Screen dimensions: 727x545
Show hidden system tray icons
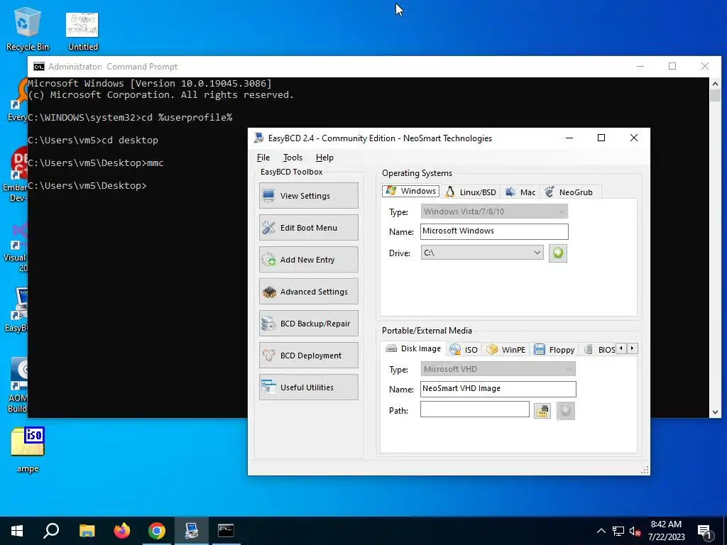tap(601, 531)
